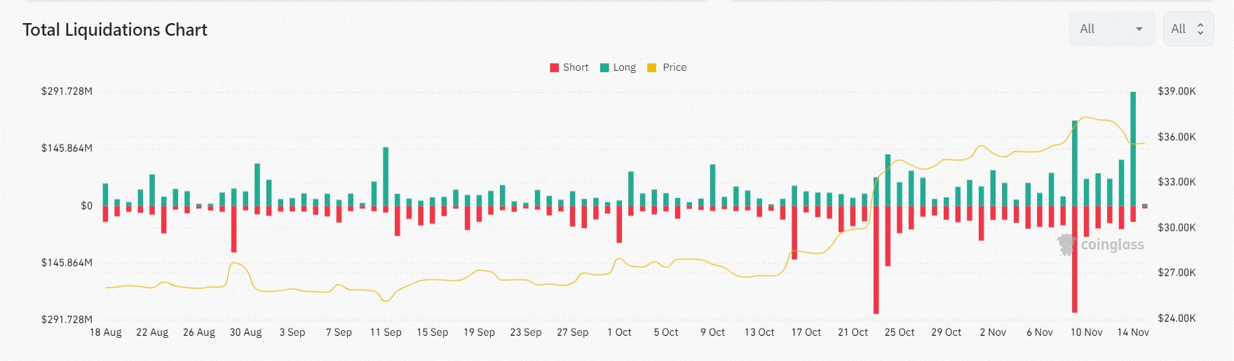Click the "$0" liquidation axis label
This screenshot has width=1234, height=361.
86,205
